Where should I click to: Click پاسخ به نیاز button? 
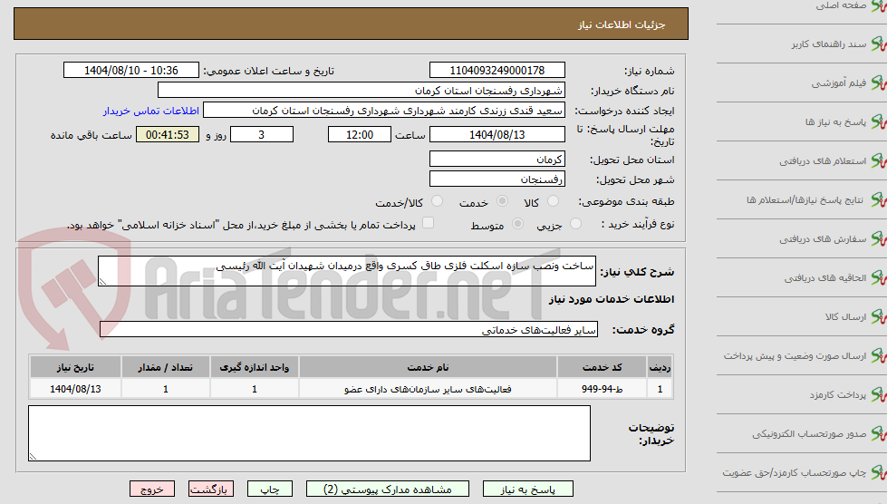(x=528, y=489)
